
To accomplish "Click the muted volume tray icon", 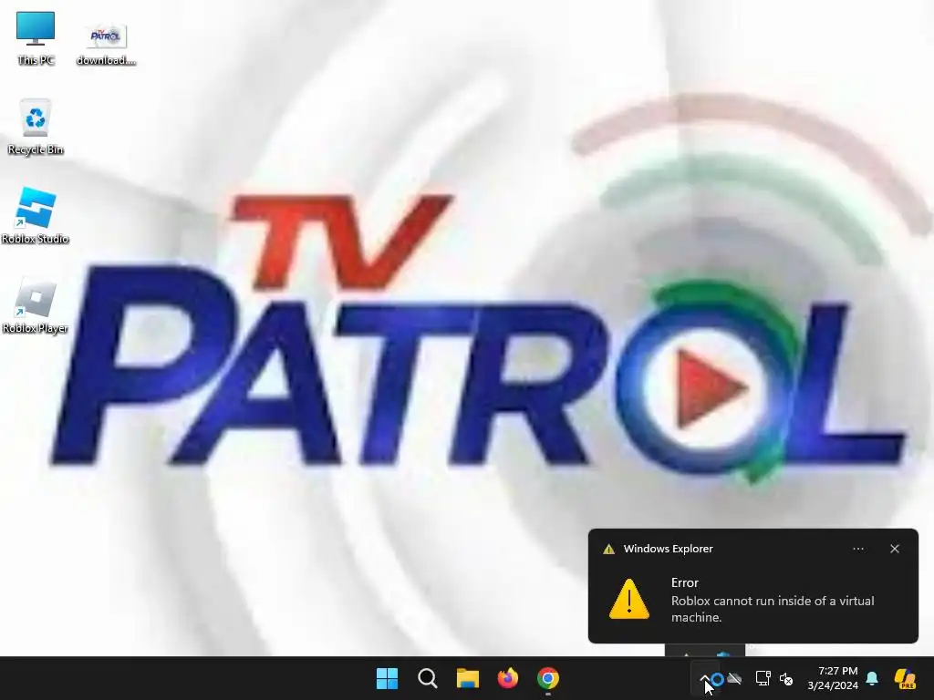I will pos(786,678).
